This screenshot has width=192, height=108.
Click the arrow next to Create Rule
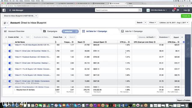point(65,37)
